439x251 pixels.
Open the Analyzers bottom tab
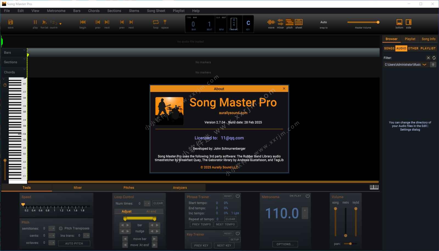point(180,188)
